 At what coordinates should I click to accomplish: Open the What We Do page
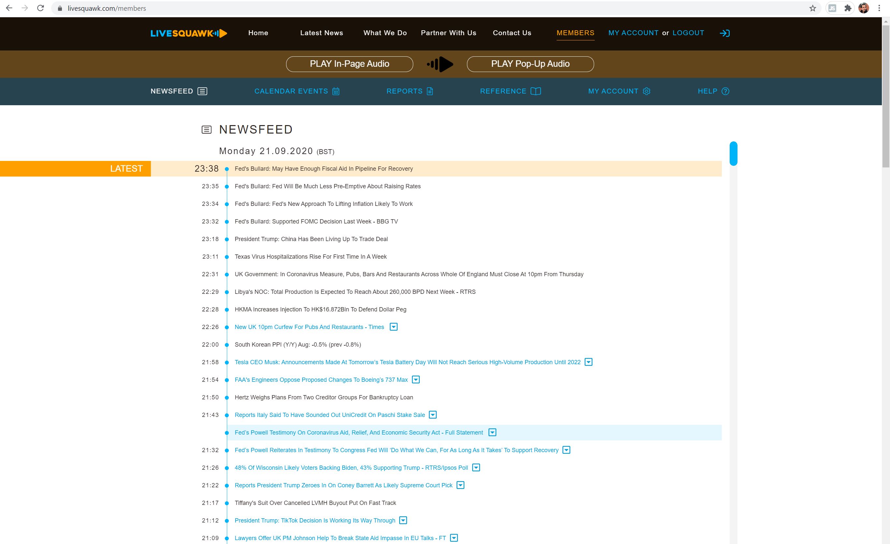(385, 33)
